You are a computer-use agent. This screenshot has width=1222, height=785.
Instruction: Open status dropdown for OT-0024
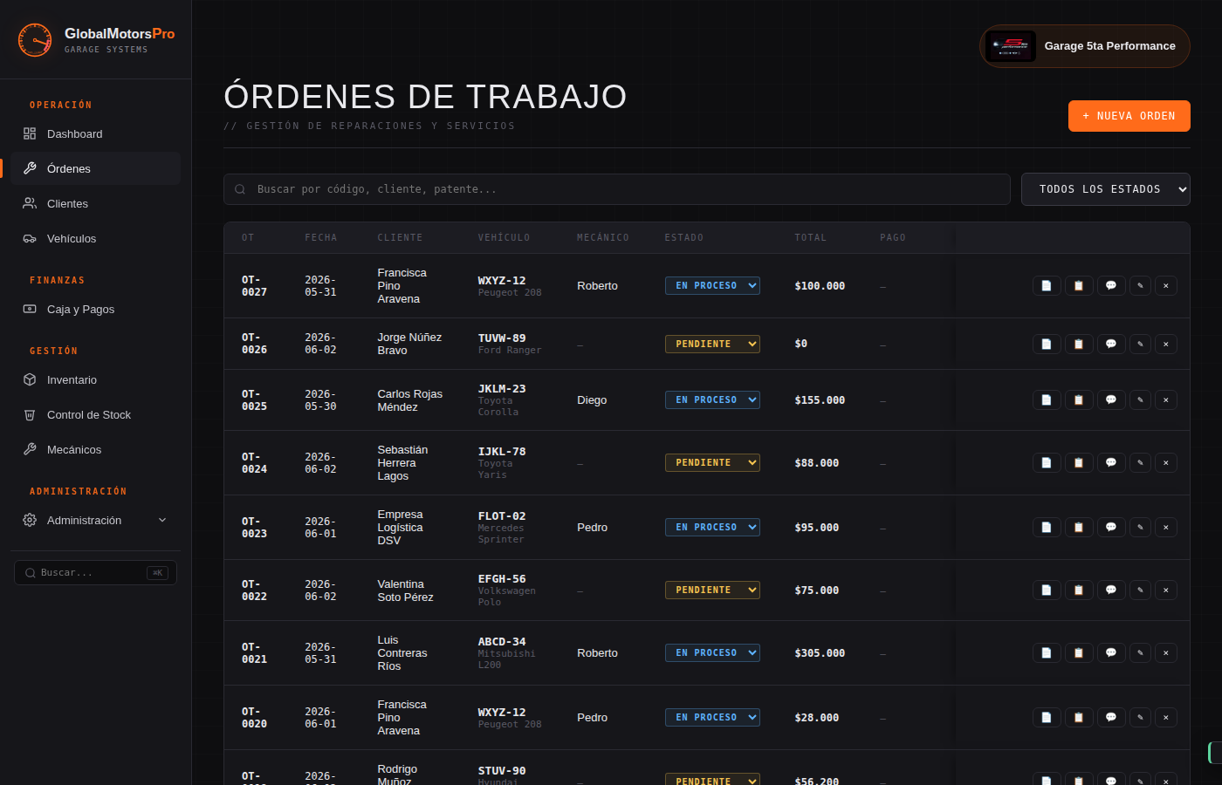click(712, 462)
